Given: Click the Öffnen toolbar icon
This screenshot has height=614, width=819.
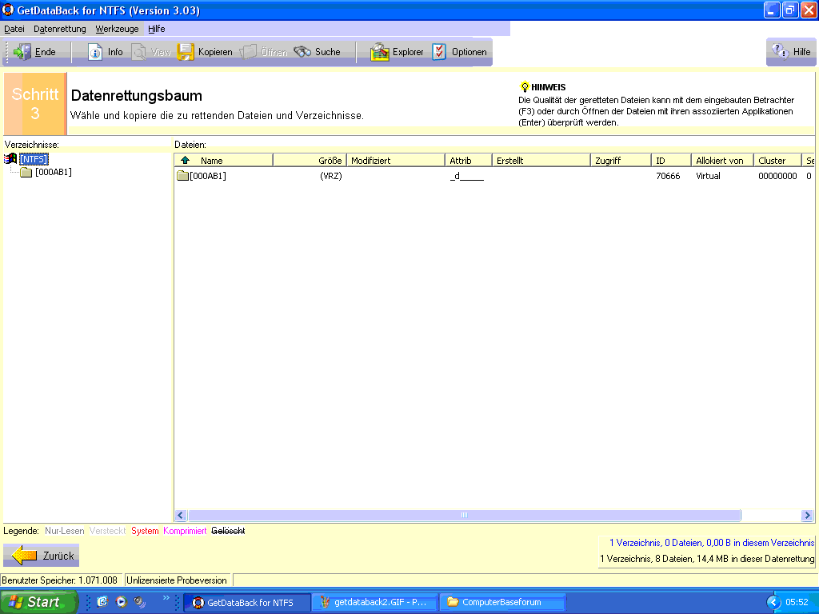Looking at the screenshot, I should tap(248, 52).
